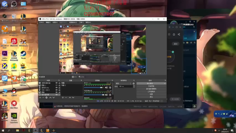Toggle visibility of microphone/Aux source
Image resolution: width=236 pixels, height=133 pixels.
[x=56, y=87]
